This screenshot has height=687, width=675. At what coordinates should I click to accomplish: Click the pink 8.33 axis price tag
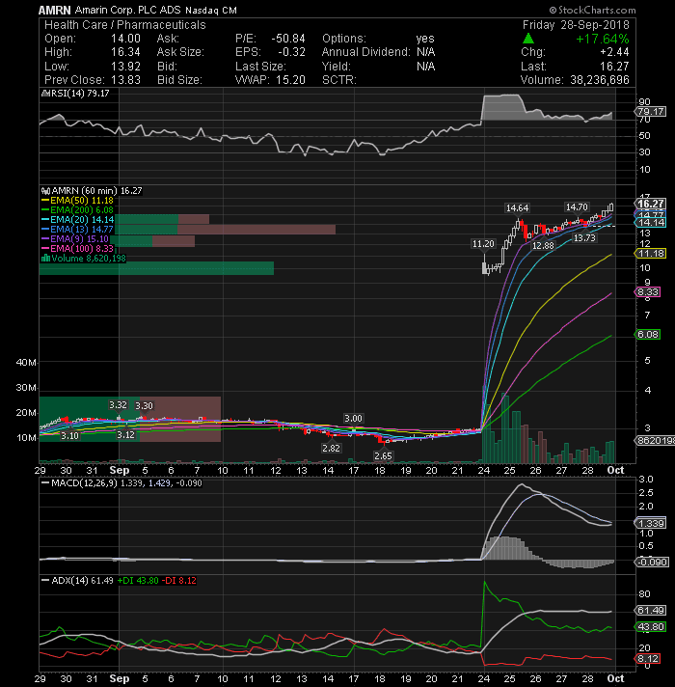(648, 292)
